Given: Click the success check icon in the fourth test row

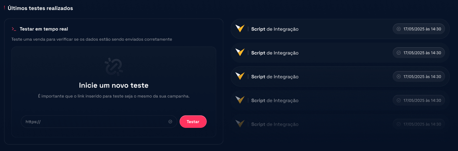Looking at the screenshot, I should tap(398, 100).
